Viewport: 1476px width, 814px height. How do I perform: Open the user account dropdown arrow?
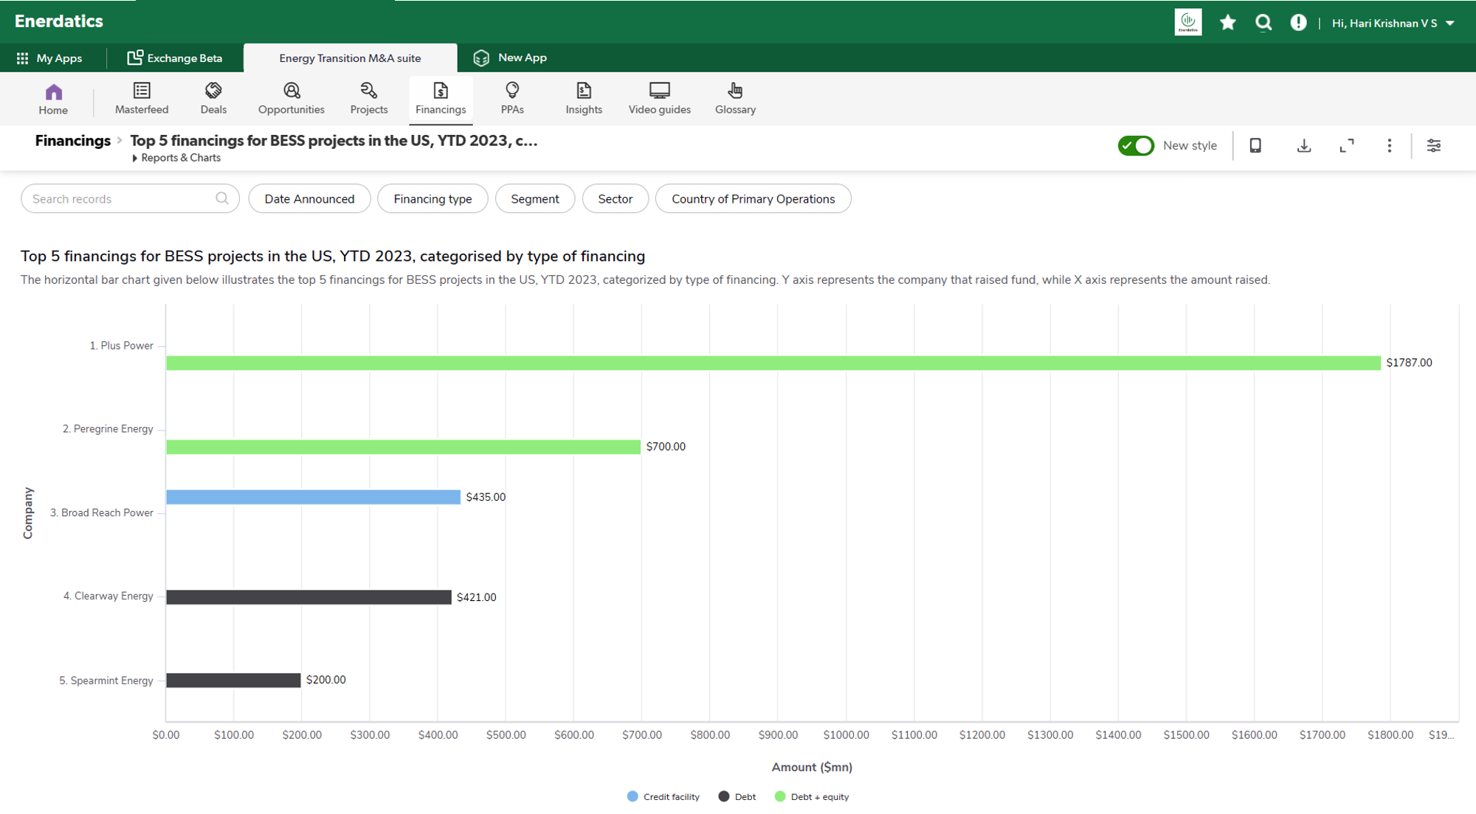point(1450,24)
